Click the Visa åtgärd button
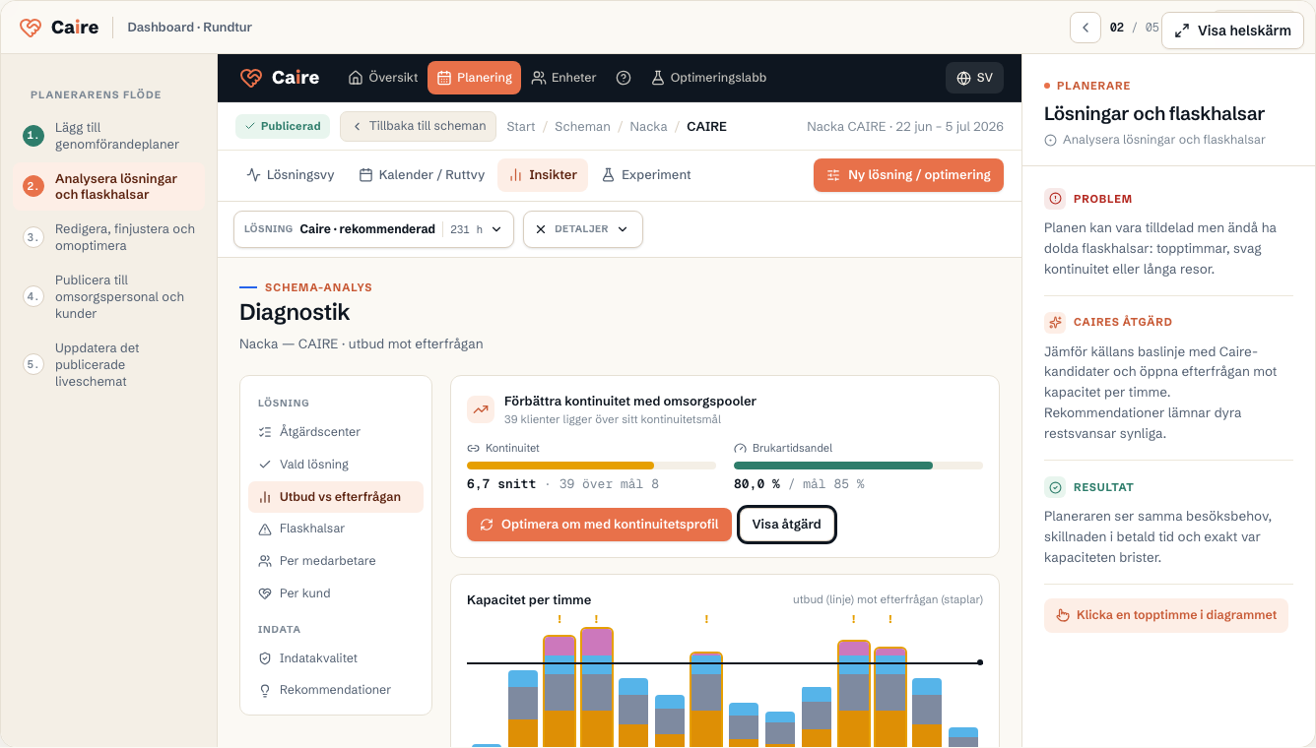The image size is (1316, 748). [786, 525]
